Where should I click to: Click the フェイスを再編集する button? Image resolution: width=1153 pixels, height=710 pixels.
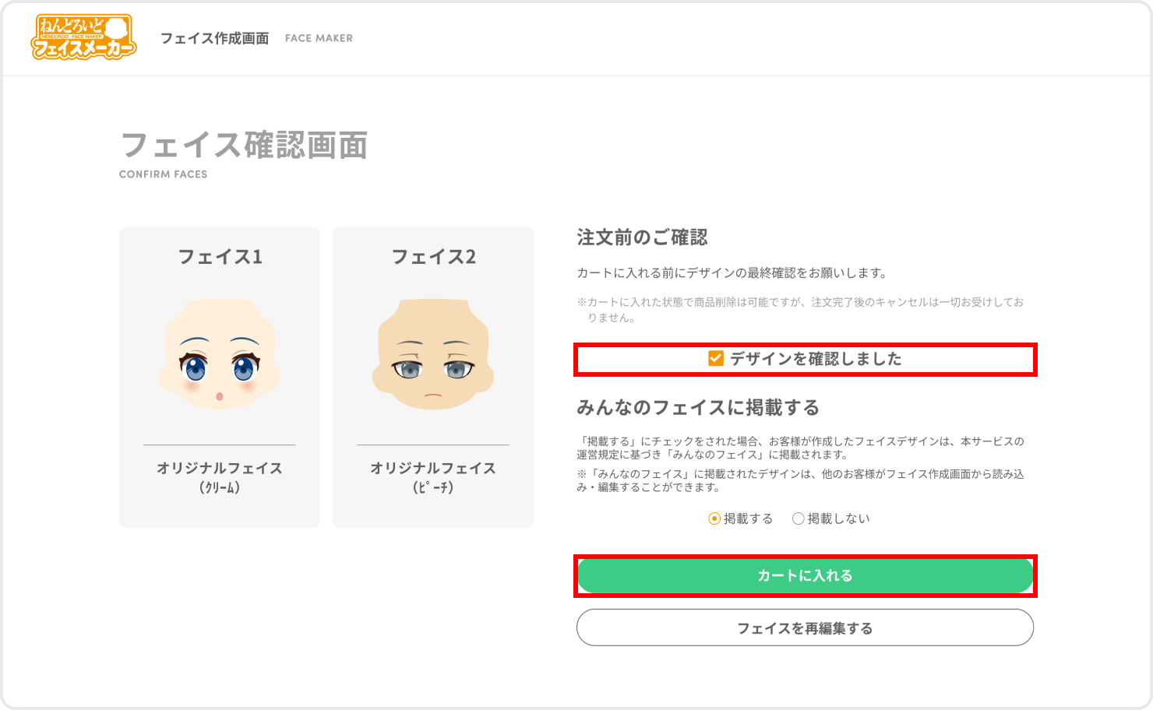coord(805,627)
